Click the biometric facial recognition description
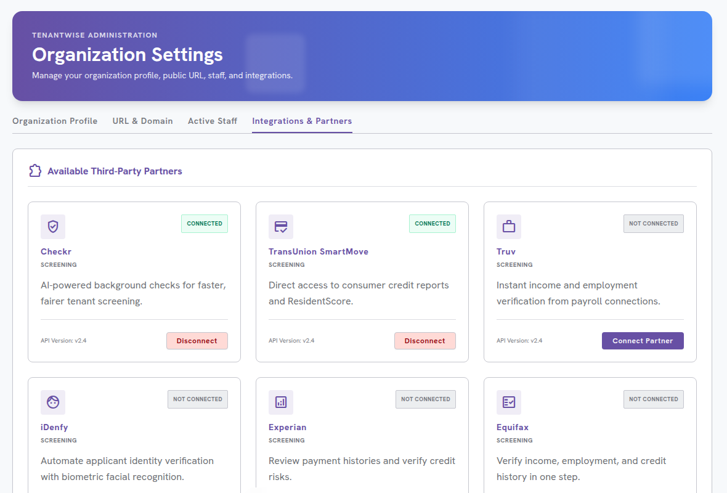 tap(127, 469)
